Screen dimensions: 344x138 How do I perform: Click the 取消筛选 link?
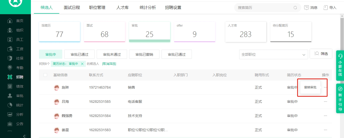[x=109, y=64]
